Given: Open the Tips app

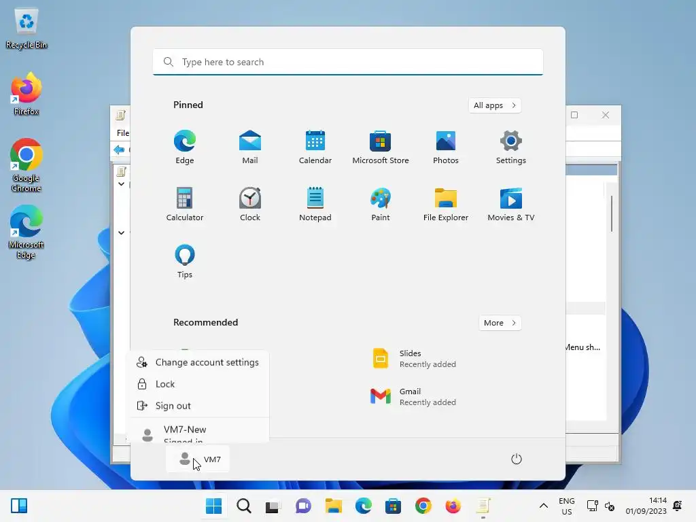Looking at the screenshot, I should pyautogui.click(x=185, y=261).
